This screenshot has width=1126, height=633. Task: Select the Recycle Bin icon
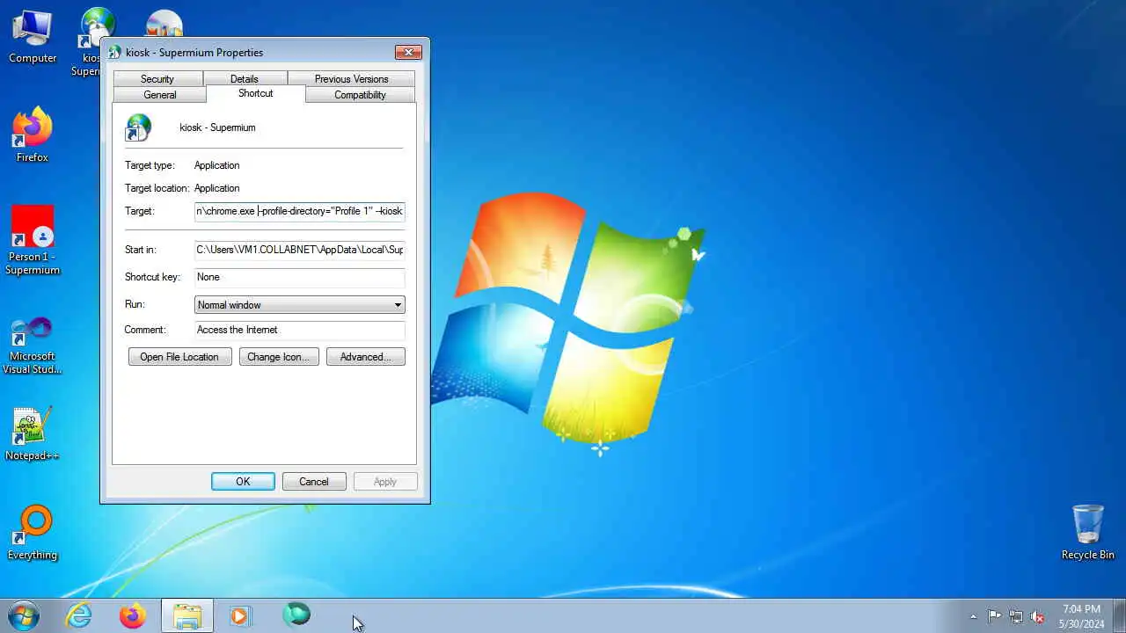pyautogui.click(x=1088, y=533)
